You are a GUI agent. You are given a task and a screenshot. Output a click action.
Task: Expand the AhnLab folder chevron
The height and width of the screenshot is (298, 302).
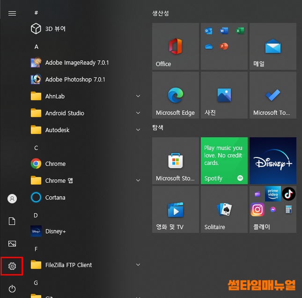(138, 96)
